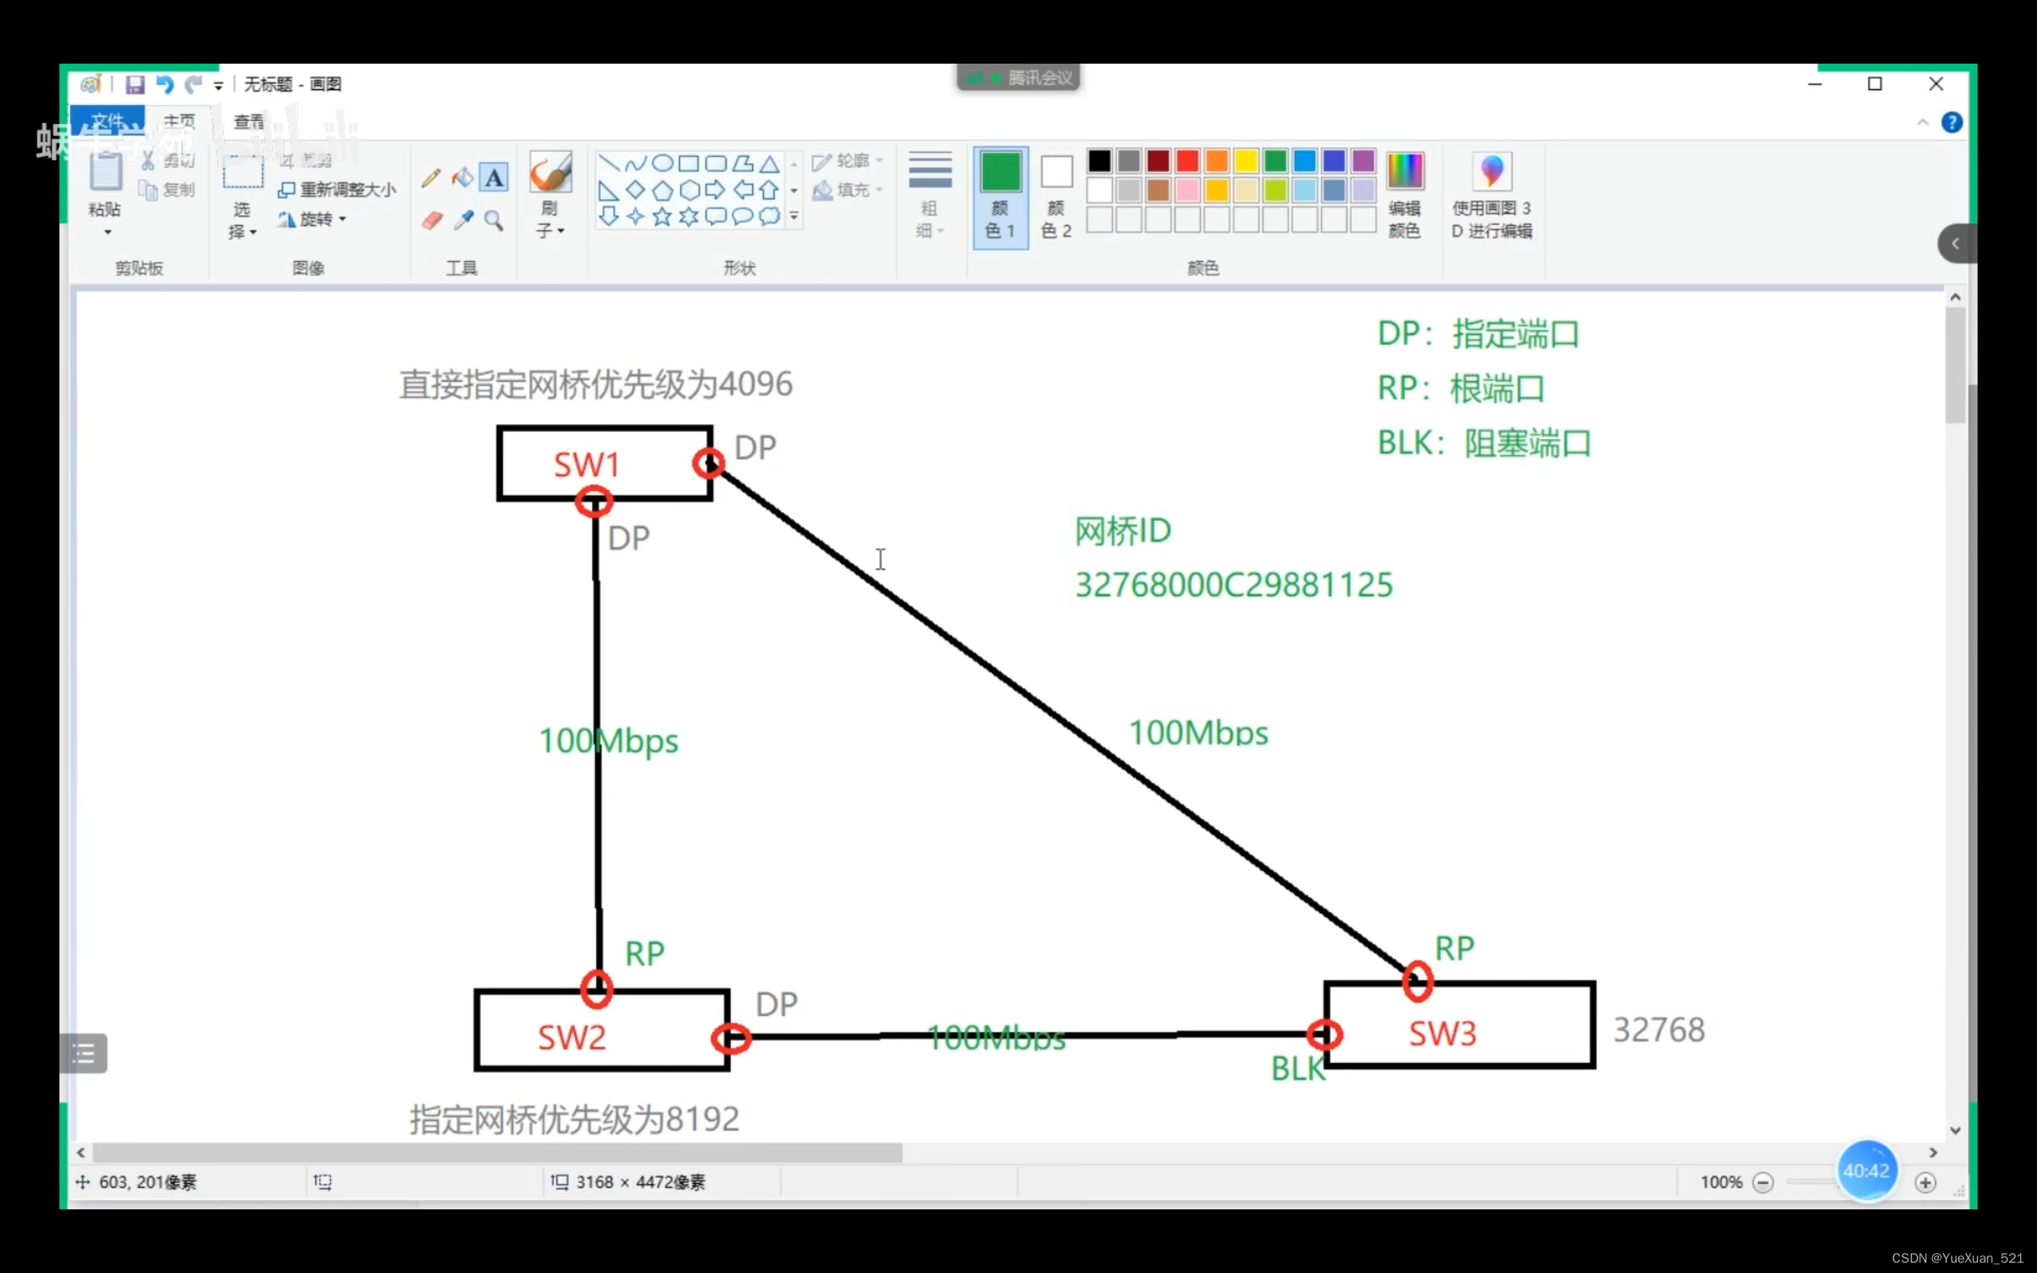Pick the lime green color swatch
The image size is (2037, 1273).
1276,190
